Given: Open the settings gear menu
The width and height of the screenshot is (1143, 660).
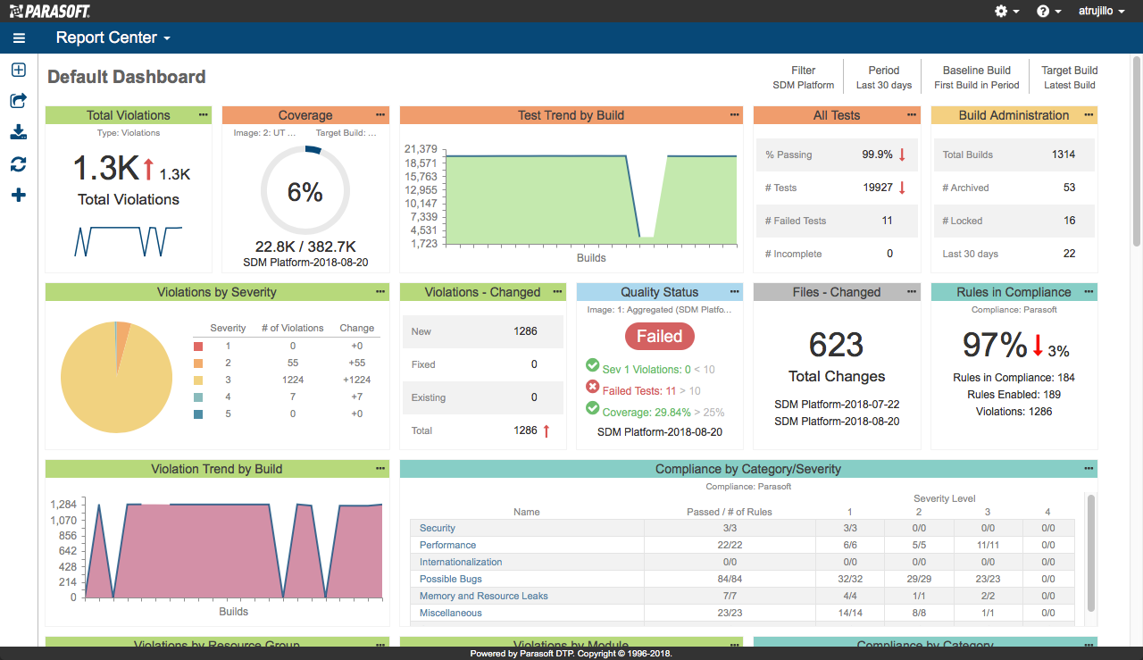Looking at the screenshot, I should point(1005,11).
